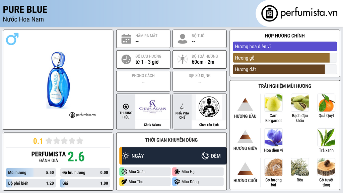Screen dimensions: 343x193
Task: Click the sun icon next to Ngày
Action: pyautogui.click(x=126, y=156)
